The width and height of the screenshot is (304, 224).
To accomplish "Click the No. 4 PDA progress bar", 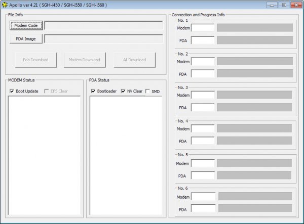I will pyautogui.click(x=254, y=141).
